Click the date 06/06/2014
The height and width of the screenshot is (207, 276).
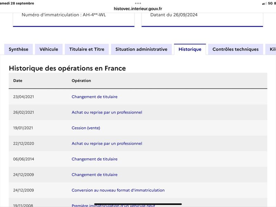pyautogui.click(x=23, y=159)
